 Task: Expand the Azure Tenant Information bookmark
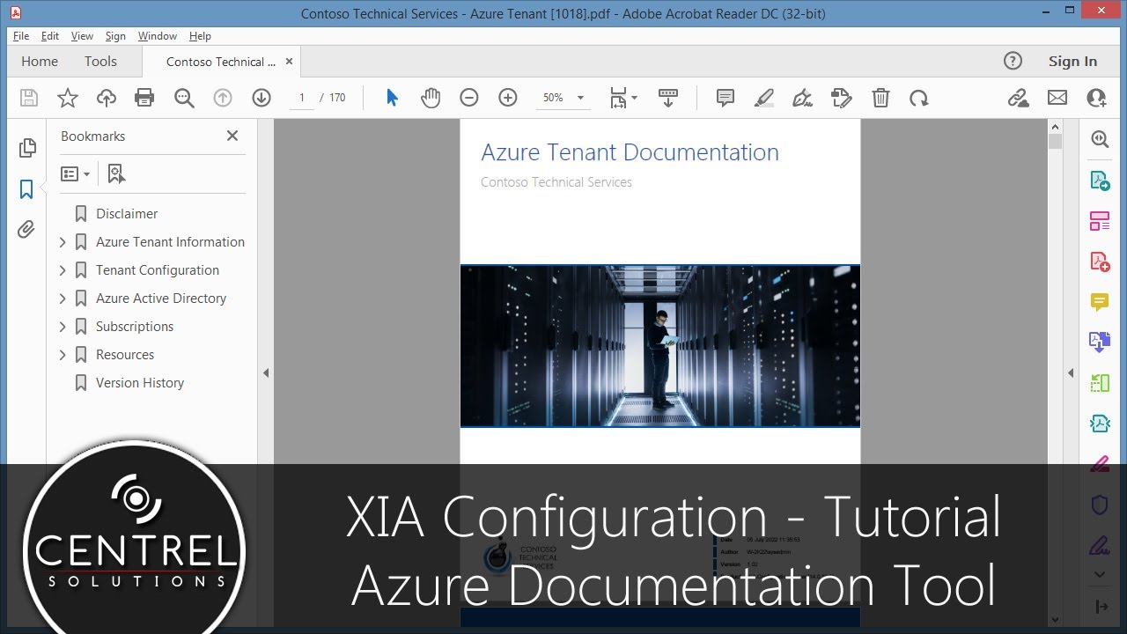[63, 242]
